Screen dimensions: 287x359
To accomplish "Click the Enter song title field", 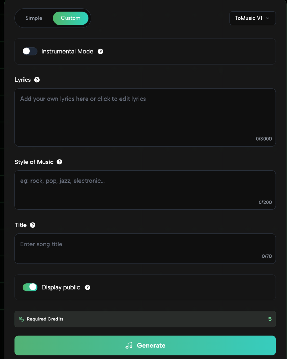I will pyautogui.click(x=145, y=248).
